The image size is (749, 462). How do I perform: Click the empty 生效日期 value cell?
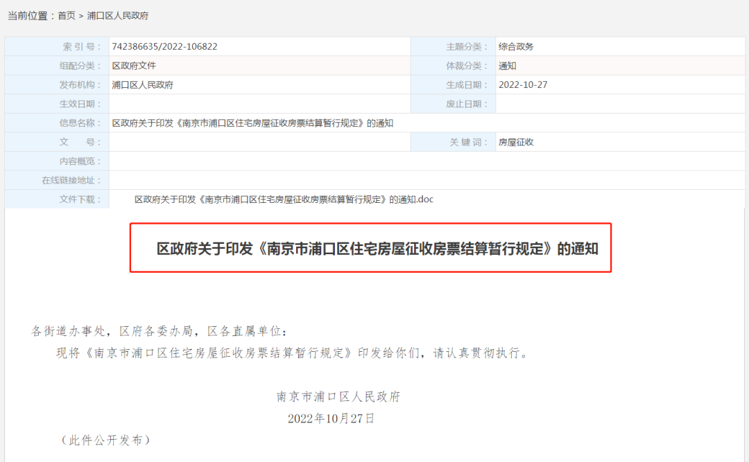pos(259,104)
